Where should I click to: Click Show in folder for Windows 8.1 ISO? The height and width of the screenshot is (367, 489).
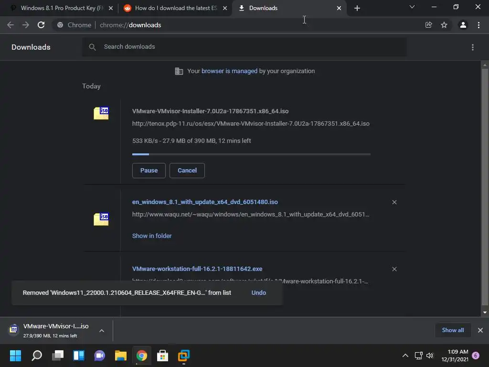coord(152,236)
